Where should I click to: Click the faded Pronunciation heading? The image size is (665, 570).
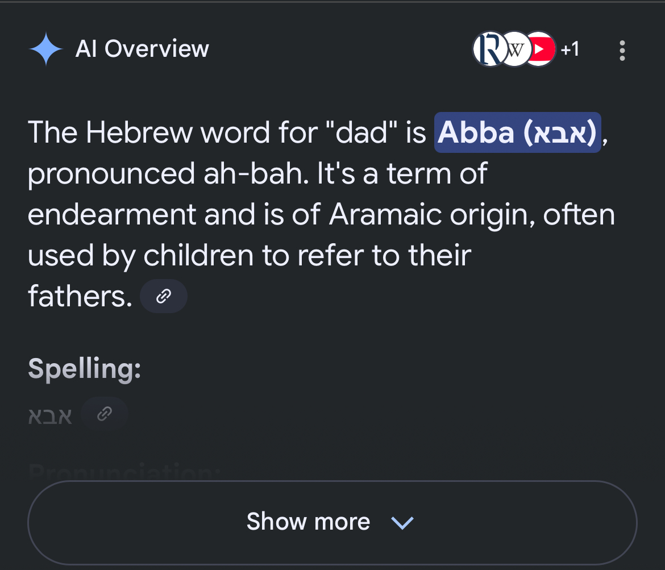pos(124,472)
